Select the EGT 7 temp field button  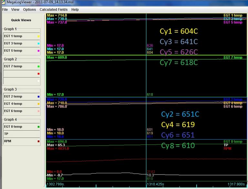click(x=22, y=66)
